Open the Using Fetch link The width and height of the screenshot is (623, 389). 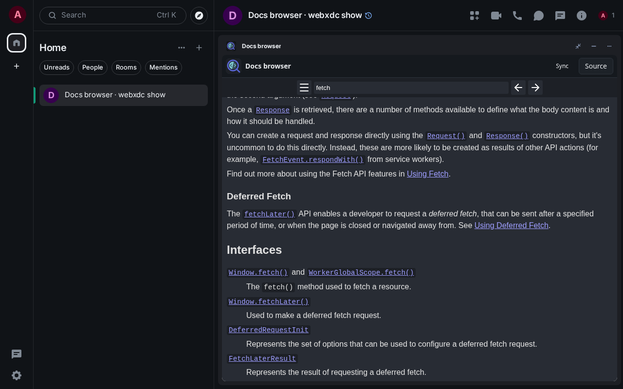pos(427,174)
